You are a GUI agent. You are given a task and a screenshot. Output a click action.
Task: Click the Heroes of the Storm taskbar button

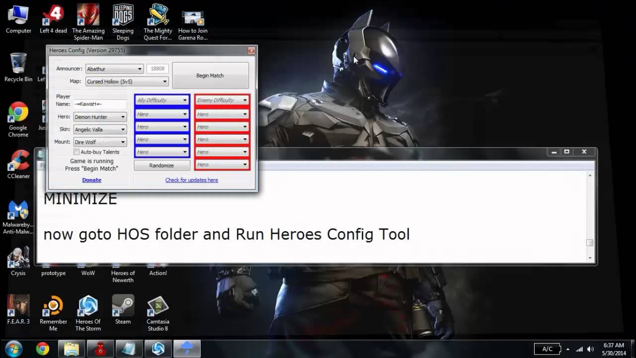158,349
